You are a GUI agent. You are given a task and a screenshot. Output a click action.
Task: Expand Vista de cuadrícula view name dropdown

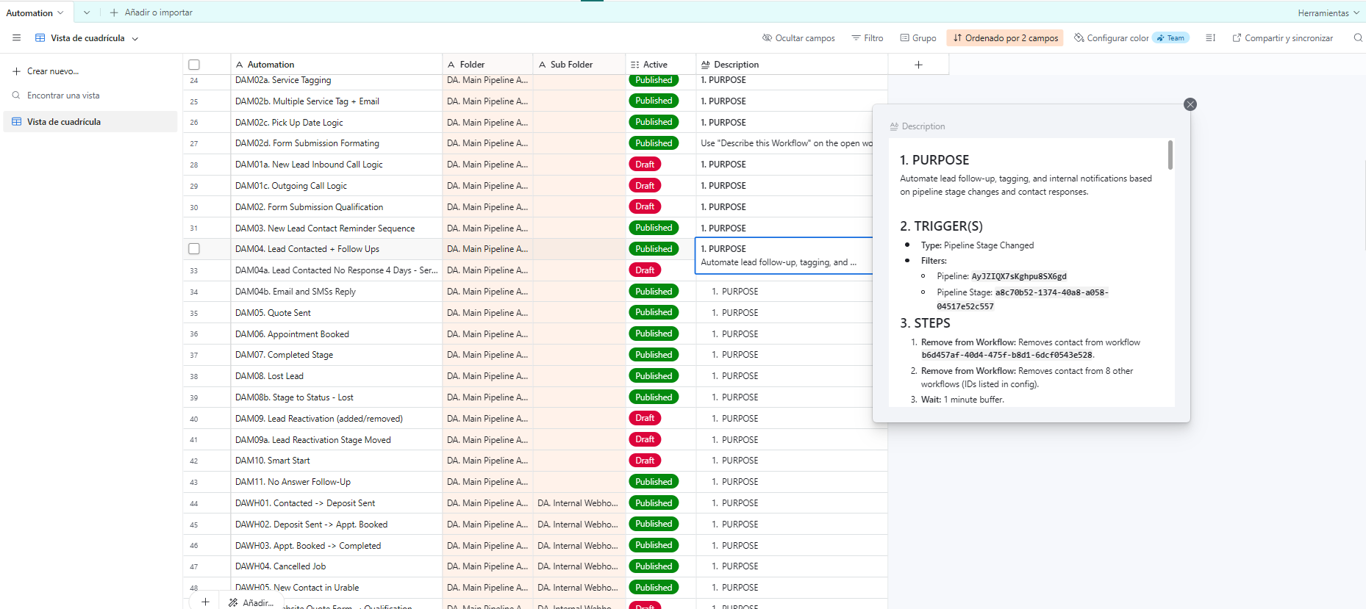click(135, 39)
